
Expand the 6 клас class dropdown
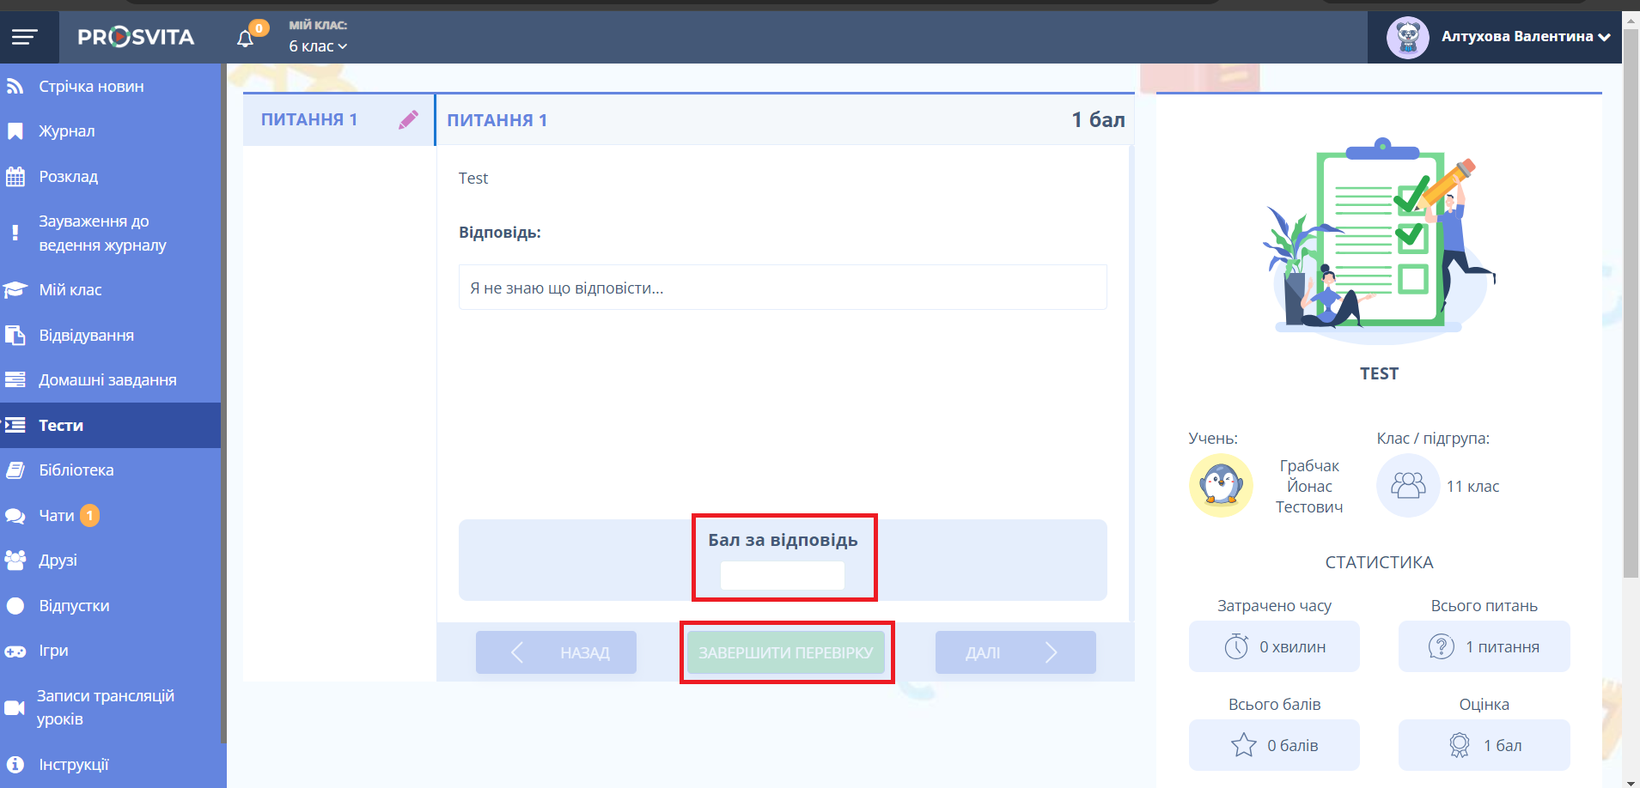coord(318,46)
